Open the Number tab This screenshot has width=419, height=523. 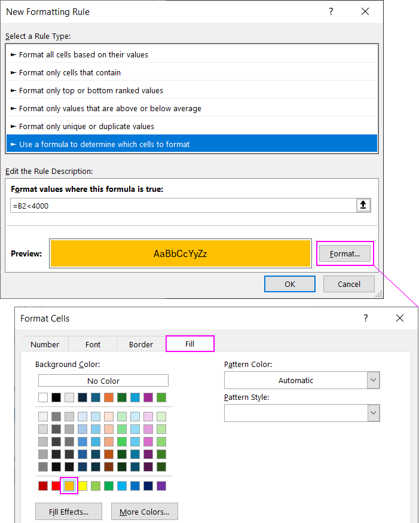coord(45,344)
